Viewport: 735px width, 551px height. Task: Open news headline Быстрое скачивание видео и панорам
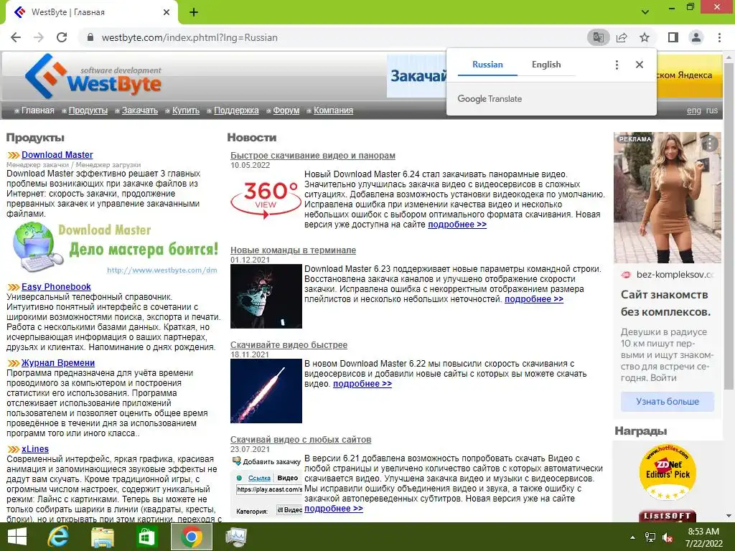click(x=313, y=156)
